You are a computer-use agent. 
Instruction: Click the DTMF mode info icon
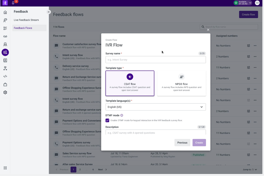click(x=122, y=115)
